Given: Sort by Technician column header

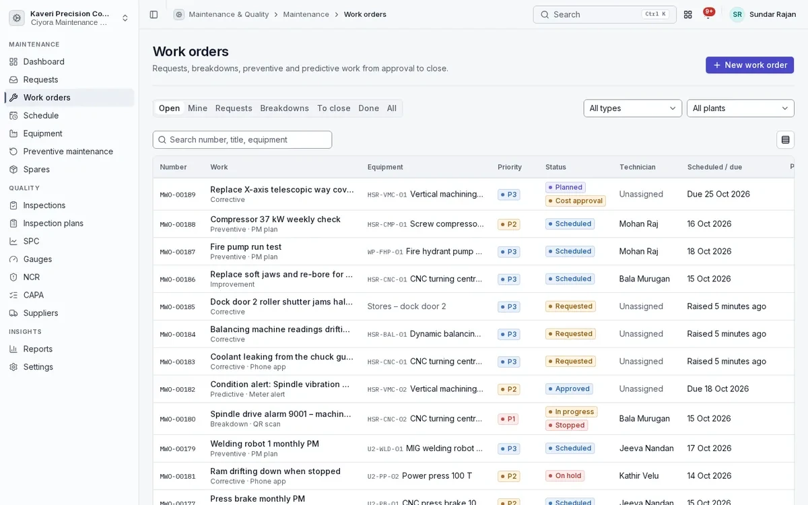Looking at the screenshot, I should (x=637, y=167).
